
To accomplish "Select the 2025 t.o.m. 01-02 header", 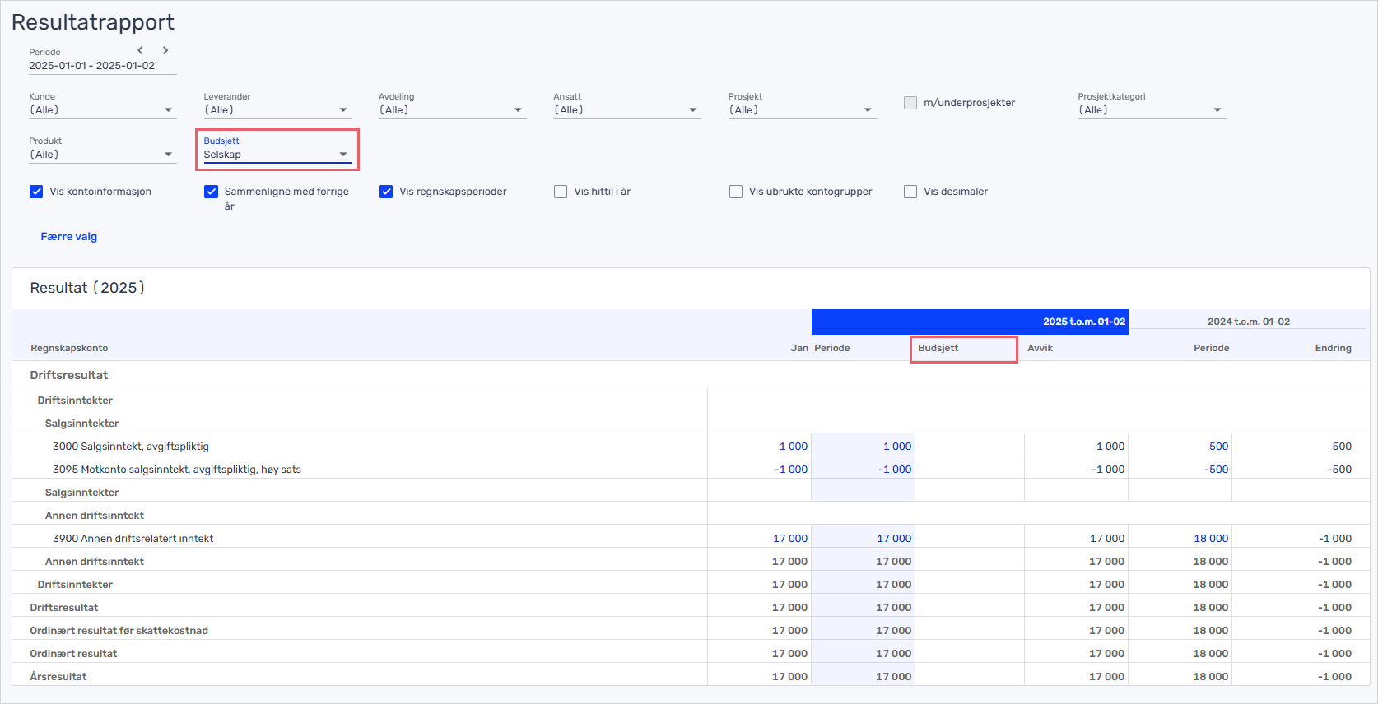I will point(970,322).
